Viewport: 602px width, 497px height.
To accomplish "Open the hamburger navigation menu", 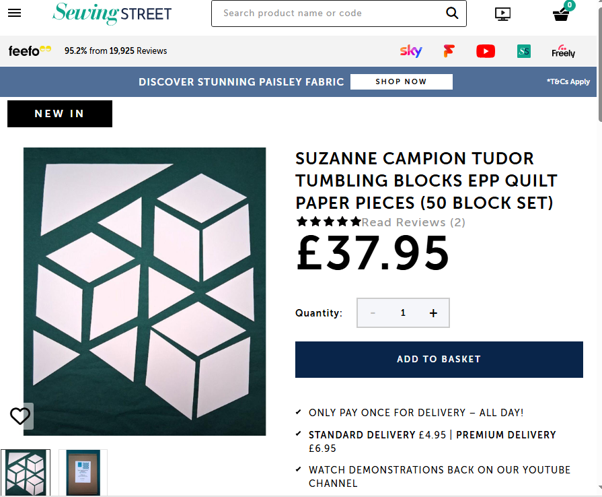I will (x=14, y=13).
